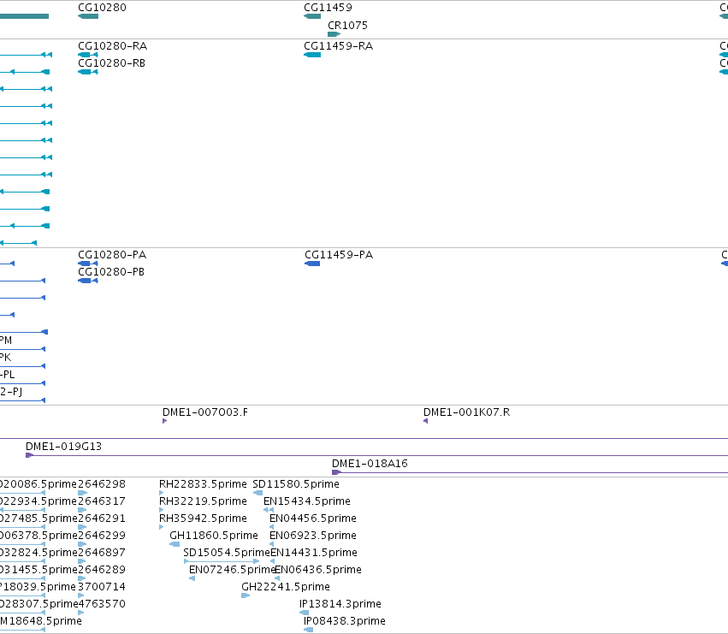Select the SD15054.5prime EST span
Image resolution: width=728 pixels, height=634 pixels.
(x=222, y=561)
